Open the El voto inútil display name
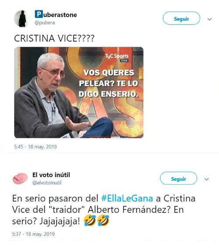The width and height of the screenshot is (219, 249). coord(51,175)
